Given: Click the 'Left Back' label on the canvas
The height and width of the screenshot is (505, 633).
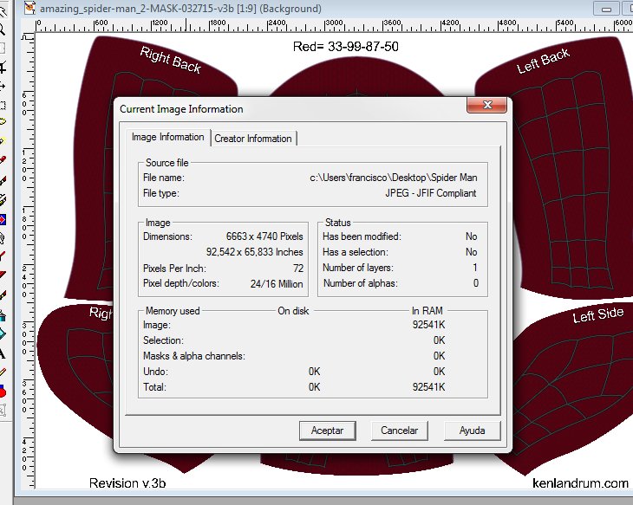Looking at the screenshot, I should [x=543, y=61].
